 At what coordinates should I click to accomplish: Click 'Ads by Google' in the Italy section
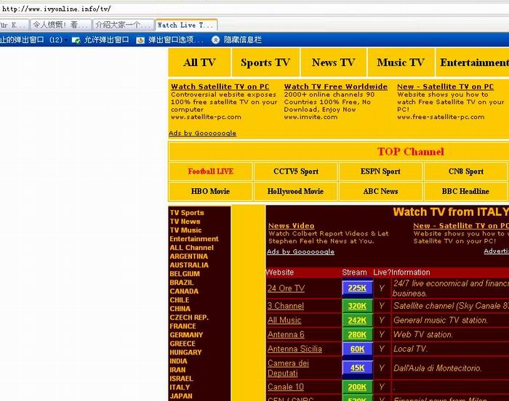click(300, 251)
